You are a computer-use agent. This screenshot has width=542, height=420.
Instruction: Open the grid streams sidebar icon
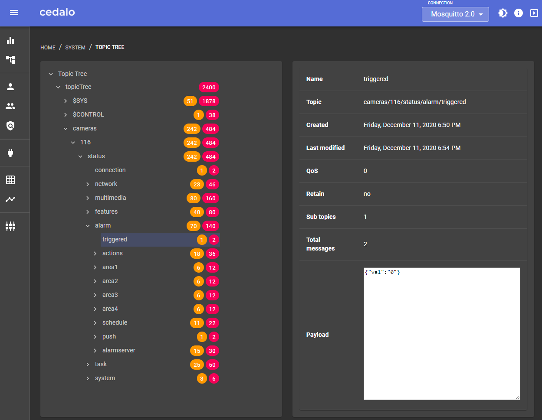coord(10,180)
